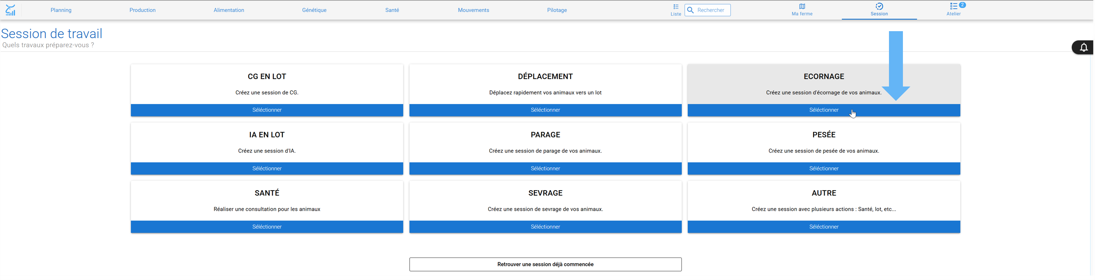The width and height of the screenshot is (1095, 280).
Task: Click the text Quels travaux préparez-vous ?
Action: coord(48,45)
